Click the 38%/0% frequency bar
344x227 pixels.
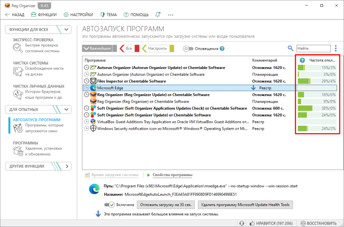click(317, 108)
